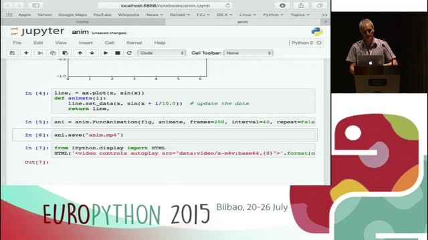Paste cells below with the clipboard icon

(65, 53)
